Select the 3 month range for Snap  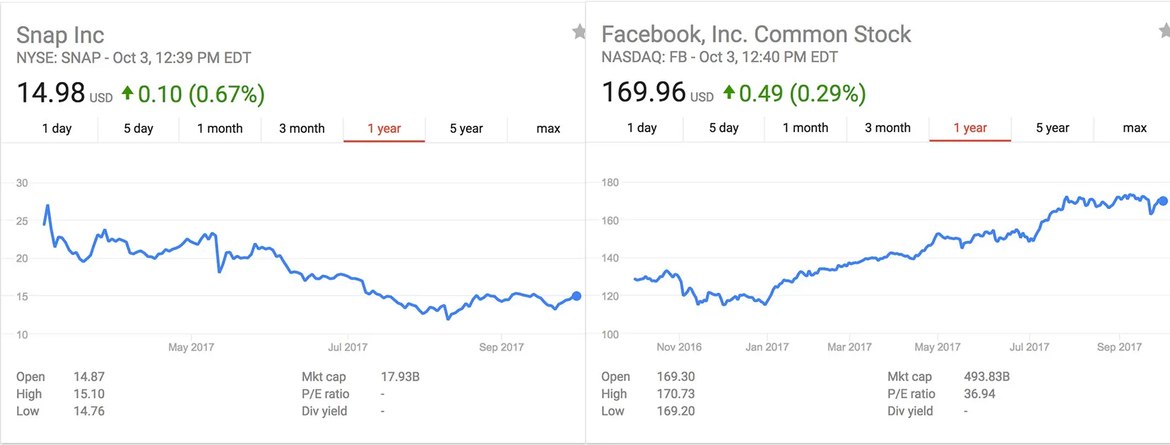[x=300, y=129]
